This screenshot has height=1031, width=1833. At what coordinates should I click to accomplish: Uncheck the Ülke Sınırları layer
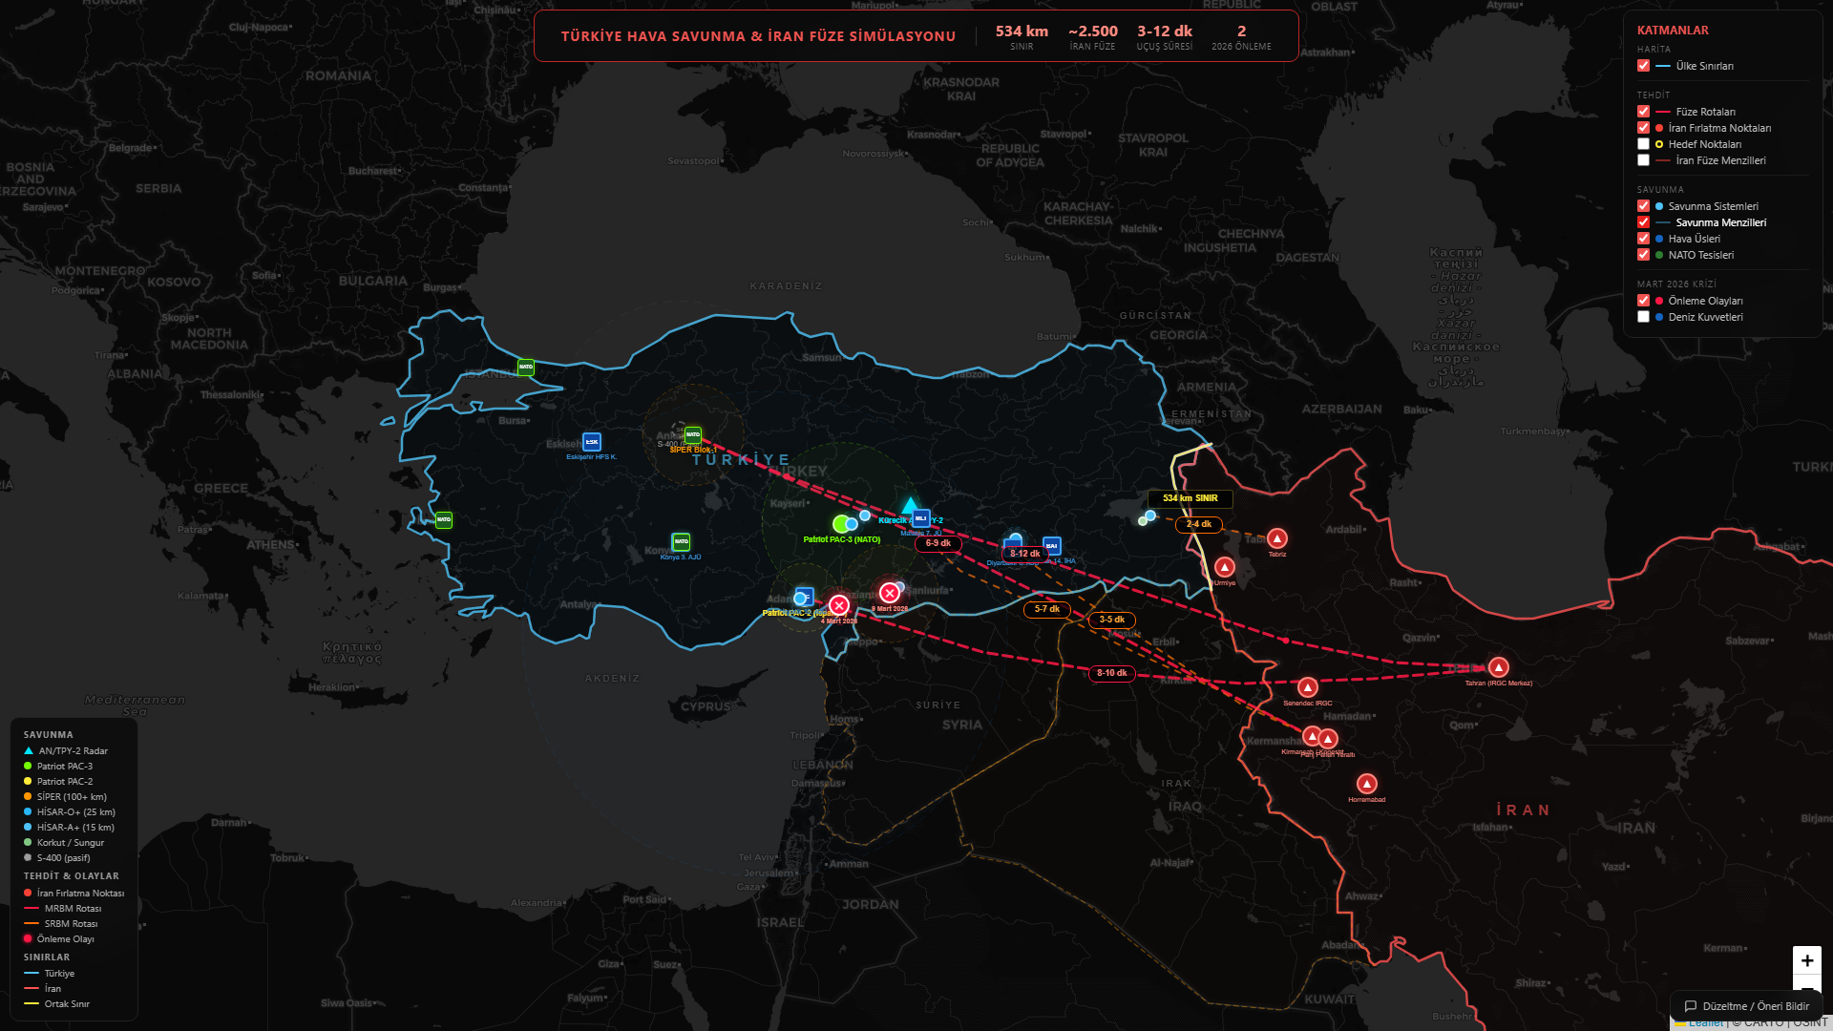coord(1643,66)
